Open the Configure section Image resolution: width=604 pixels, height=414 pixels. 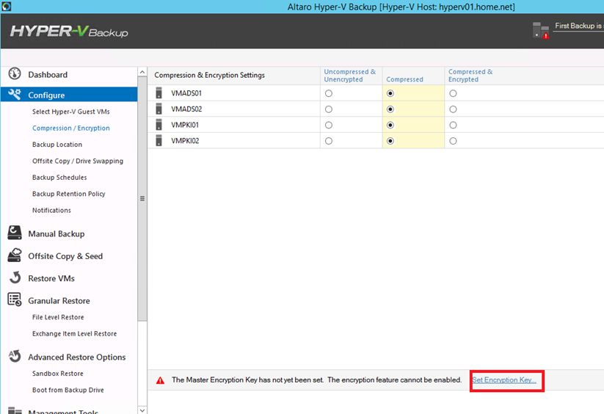click(x=69, y=95)
